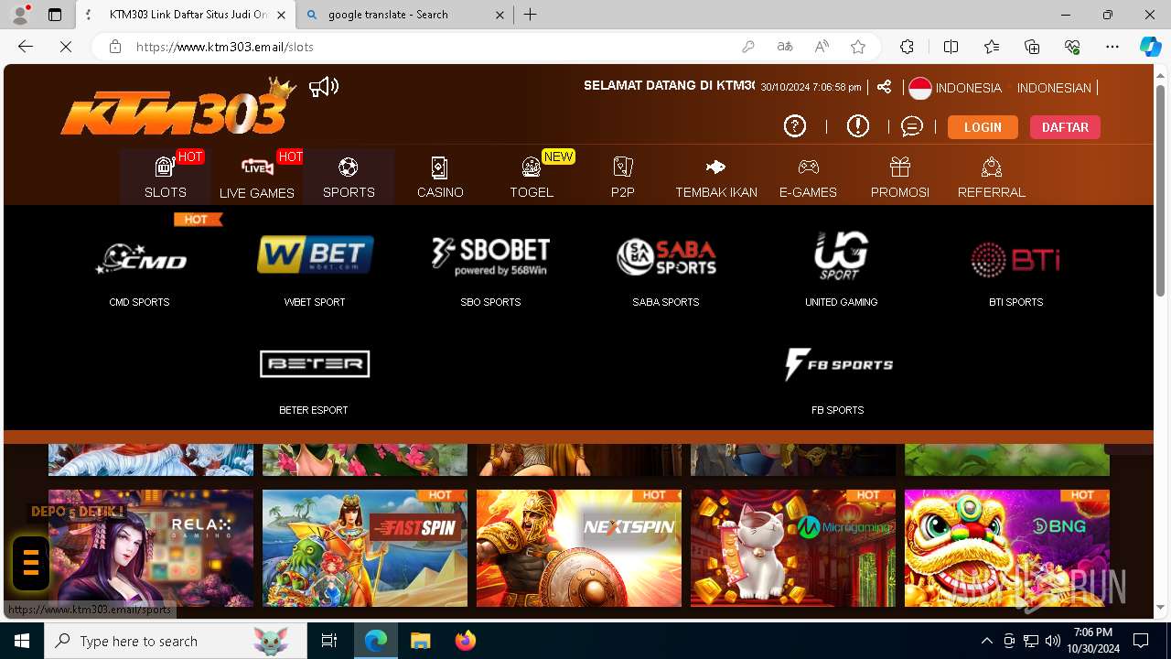Viewport: 1171px width, 659px height.
Task: Stop loading the page
Action: coord(66,47)
